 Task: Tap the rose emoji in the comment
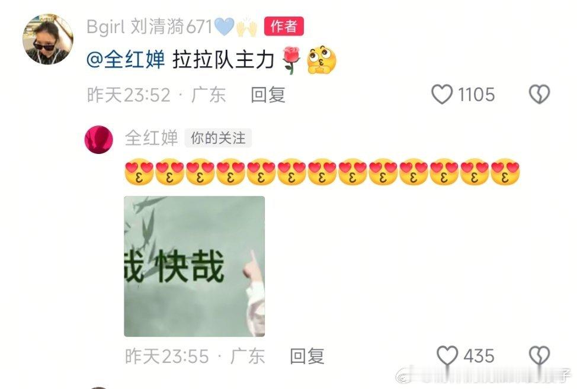coord(291,60)
